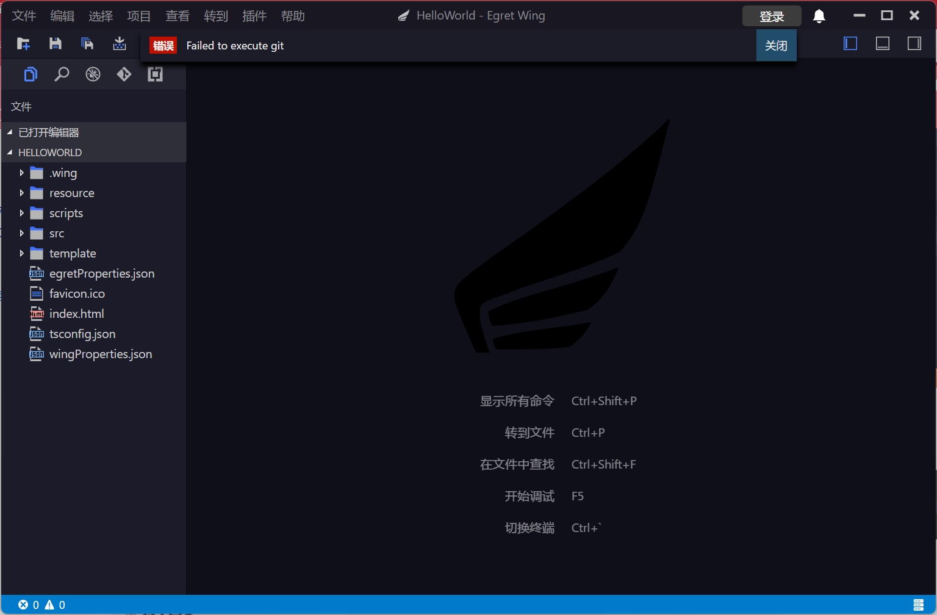
Task: Select the resource folder name
Action: [72, 193]
